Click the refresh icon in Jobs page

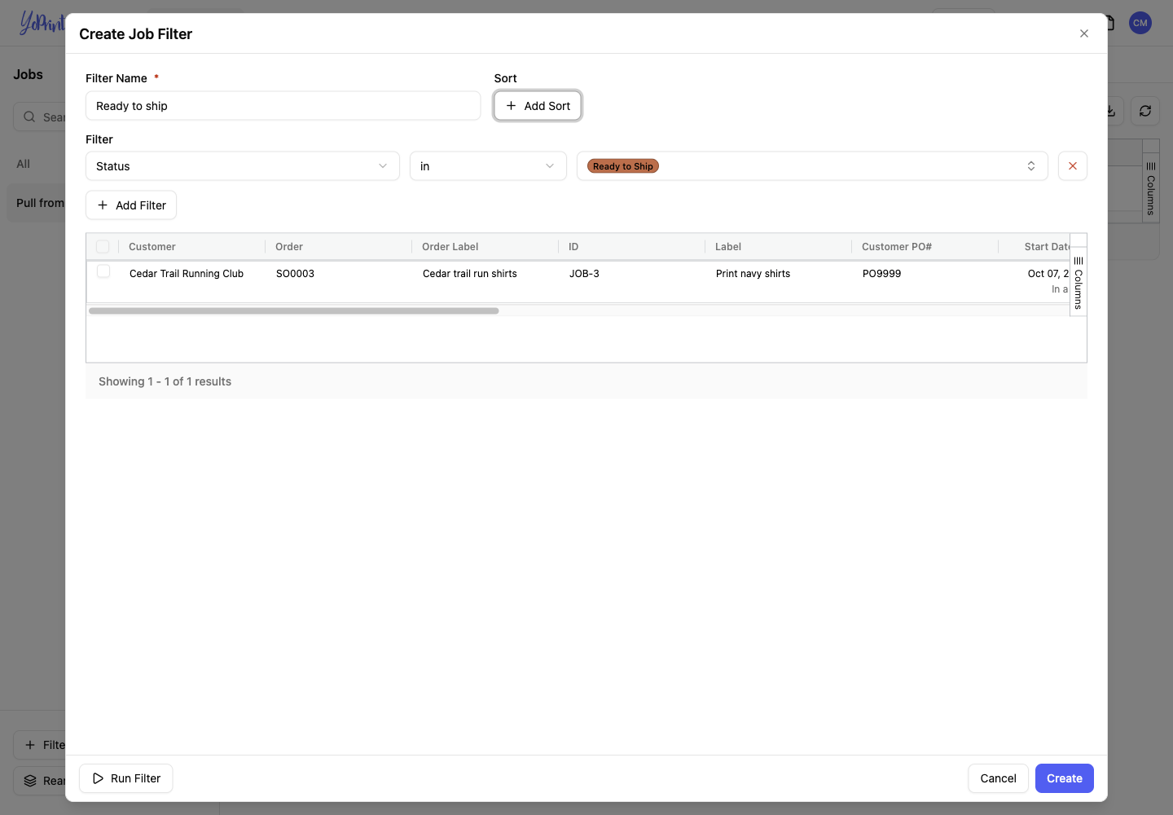pyautogui.click(x=1145, y=111)
